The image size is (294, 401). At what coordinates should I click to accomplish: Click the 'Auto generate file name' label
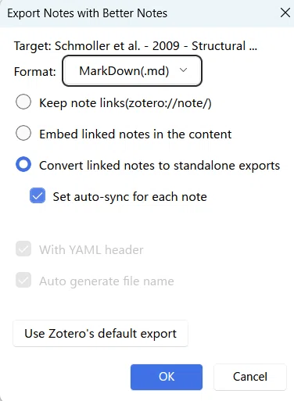106,281
